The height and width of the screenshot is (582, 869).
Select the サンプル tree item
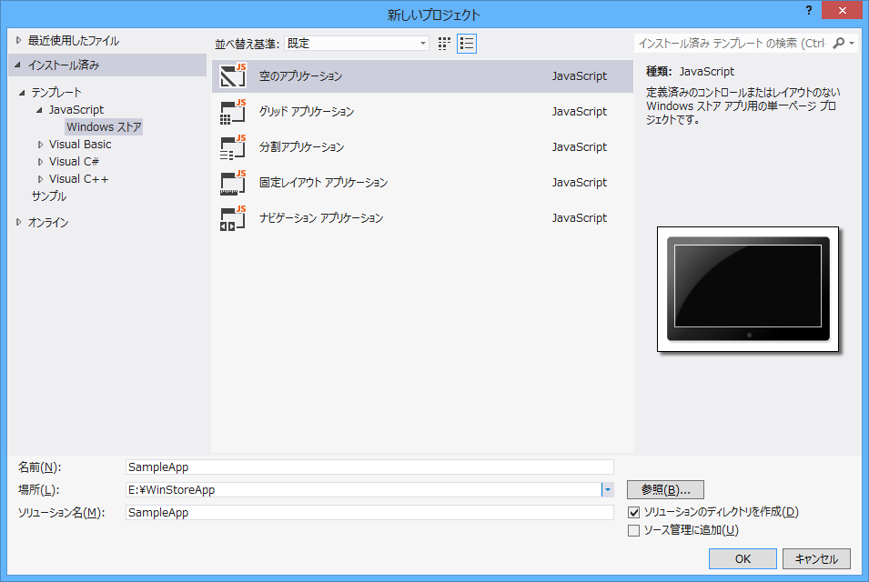coord(49,196)
